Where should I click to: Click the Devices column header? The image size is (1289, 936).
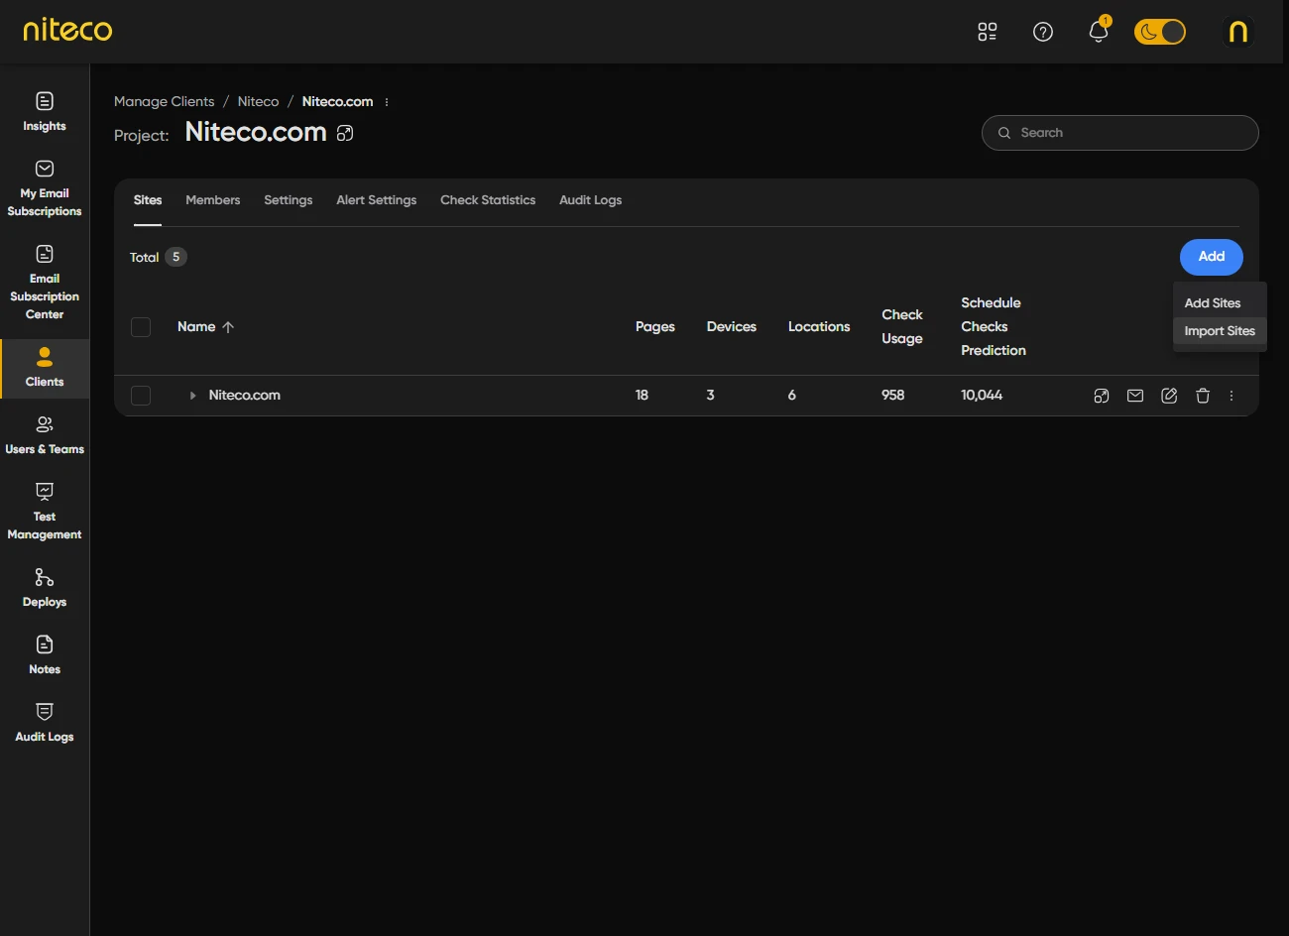(x=732, y=327)
